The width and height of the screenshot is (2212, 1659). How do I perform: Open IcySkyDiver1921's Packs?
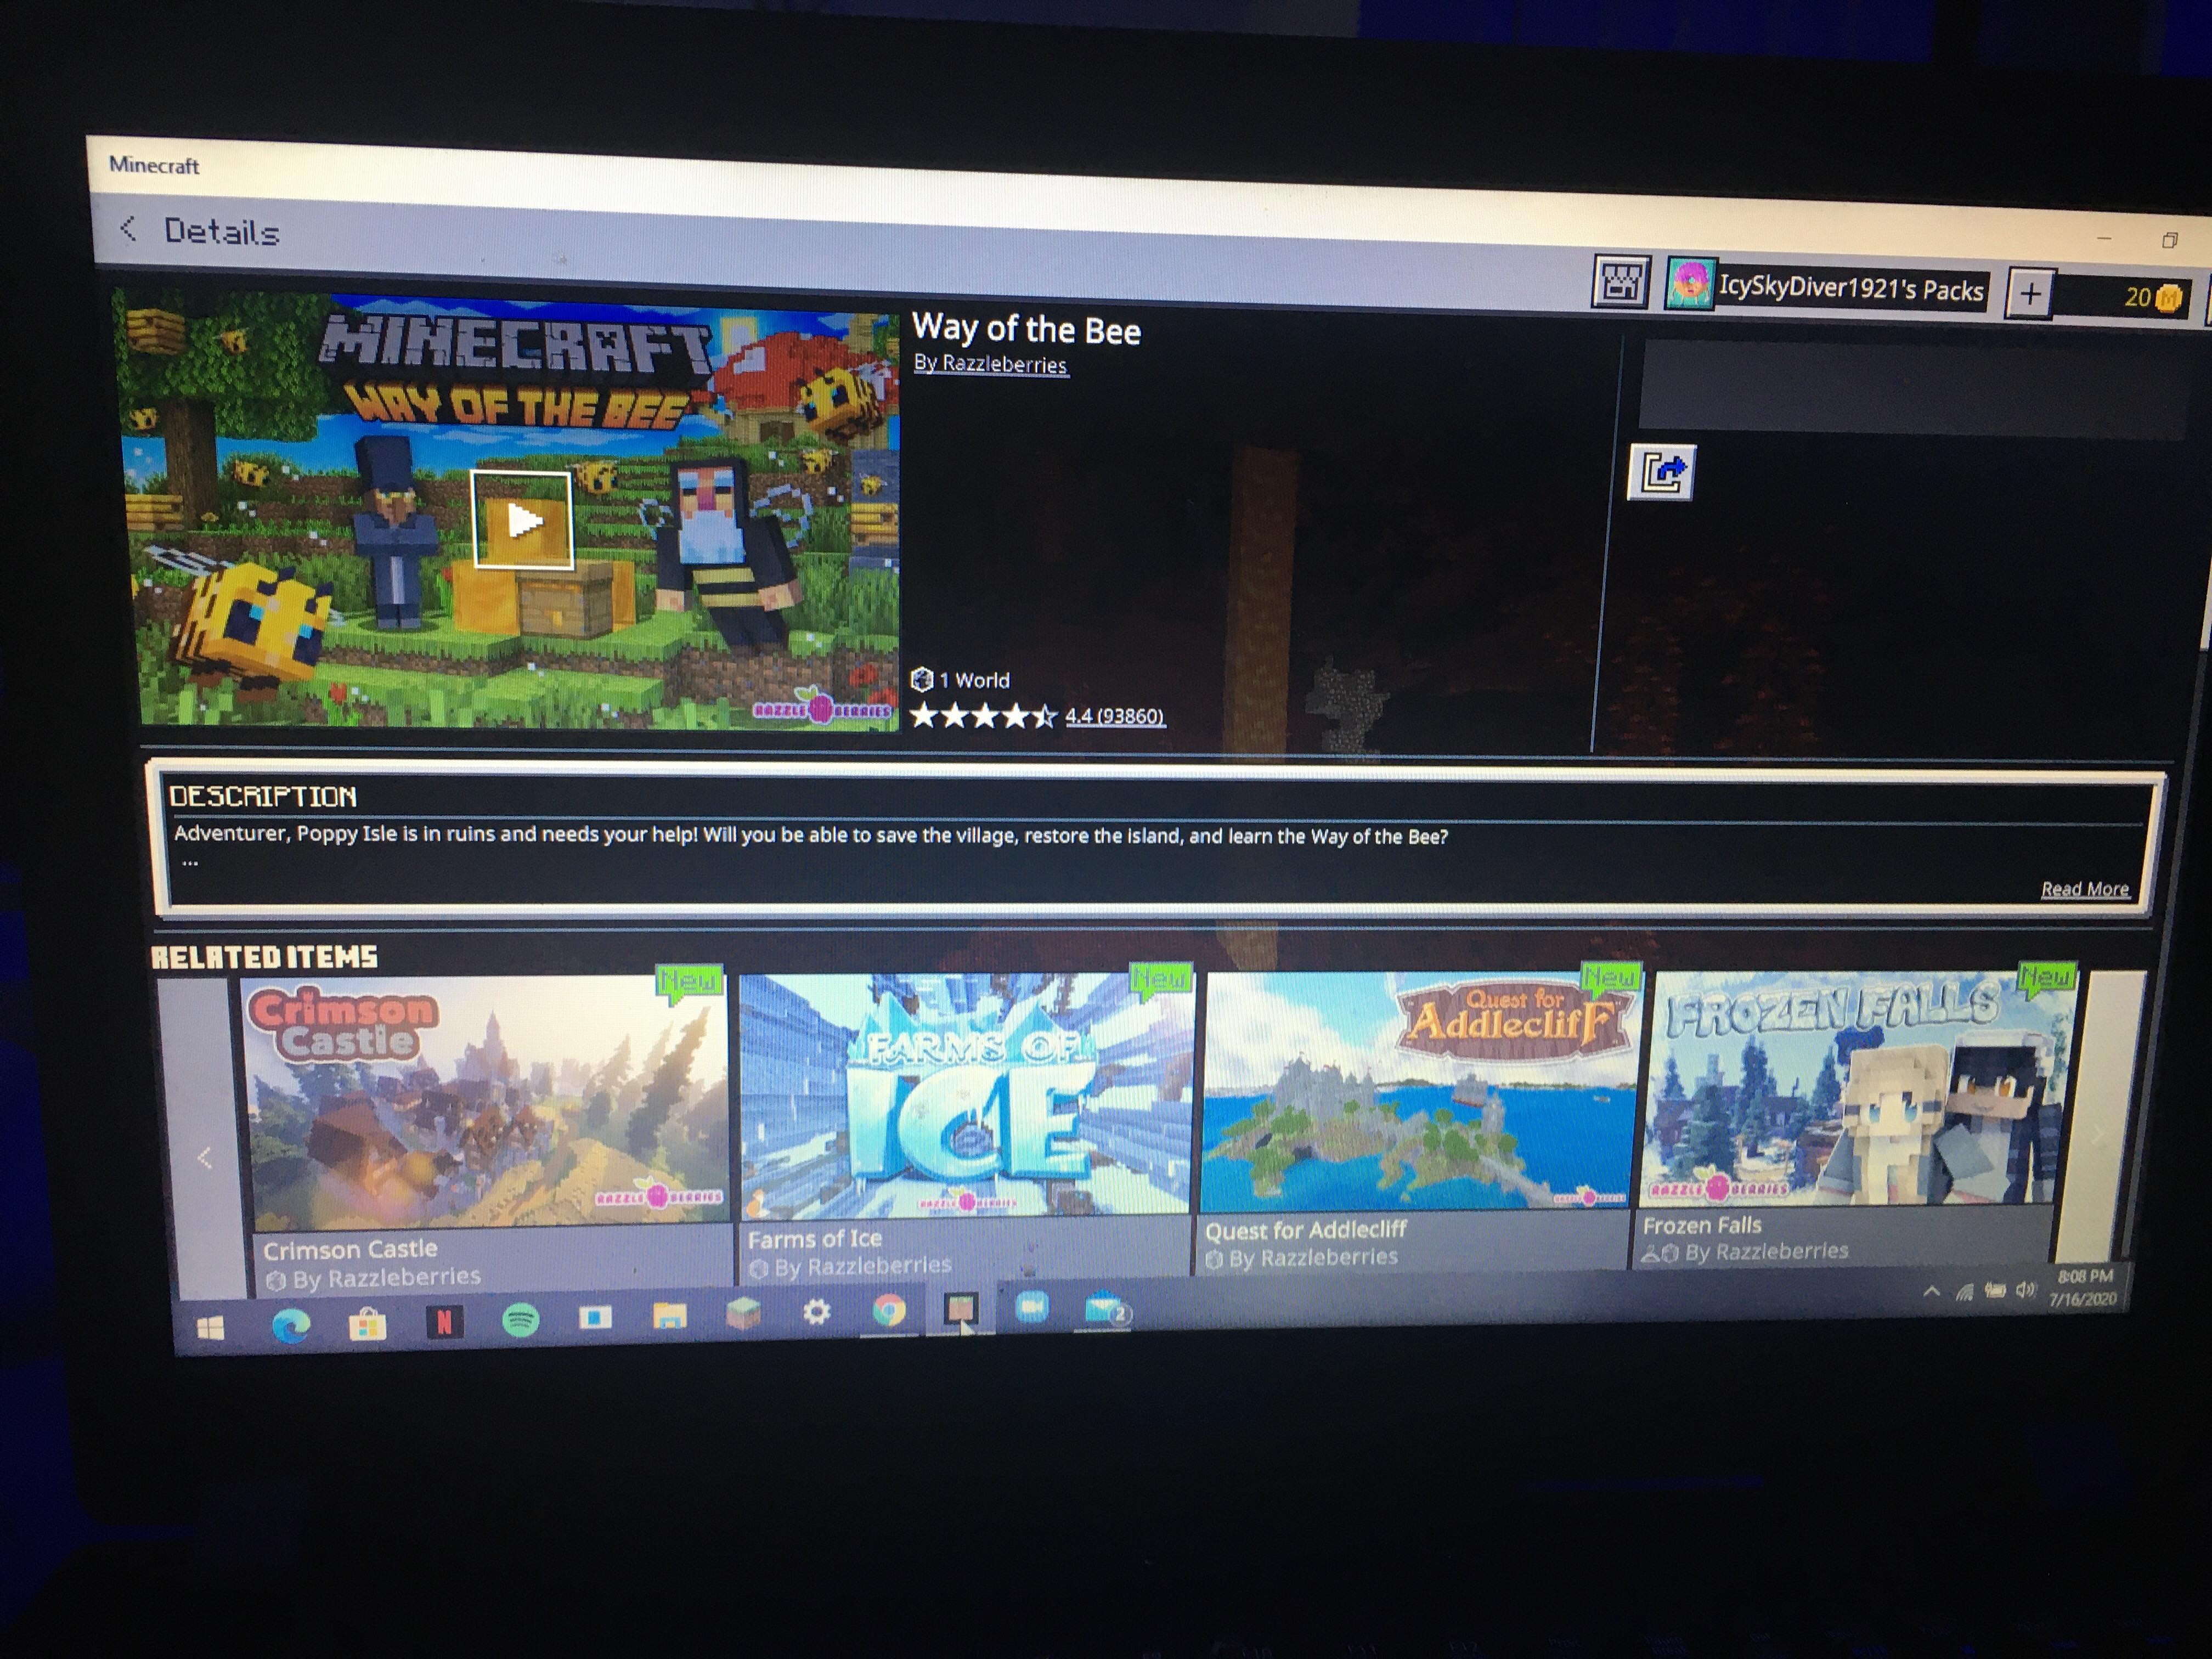(1850, 289)
